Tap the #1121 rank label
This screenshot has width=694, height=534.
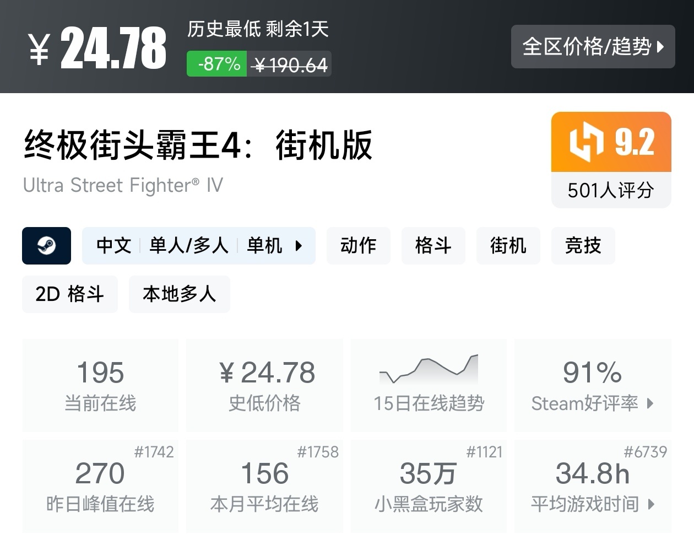(484, 452)
